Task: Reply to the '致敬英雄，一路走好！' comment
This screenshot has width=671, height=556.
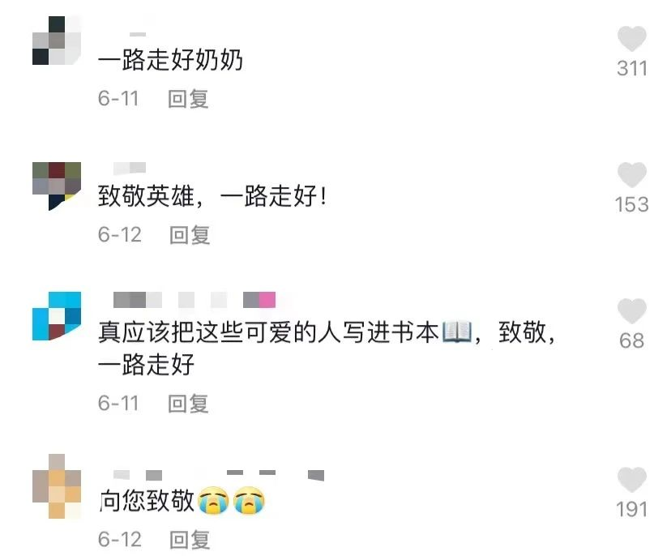Action: point(190,235)
